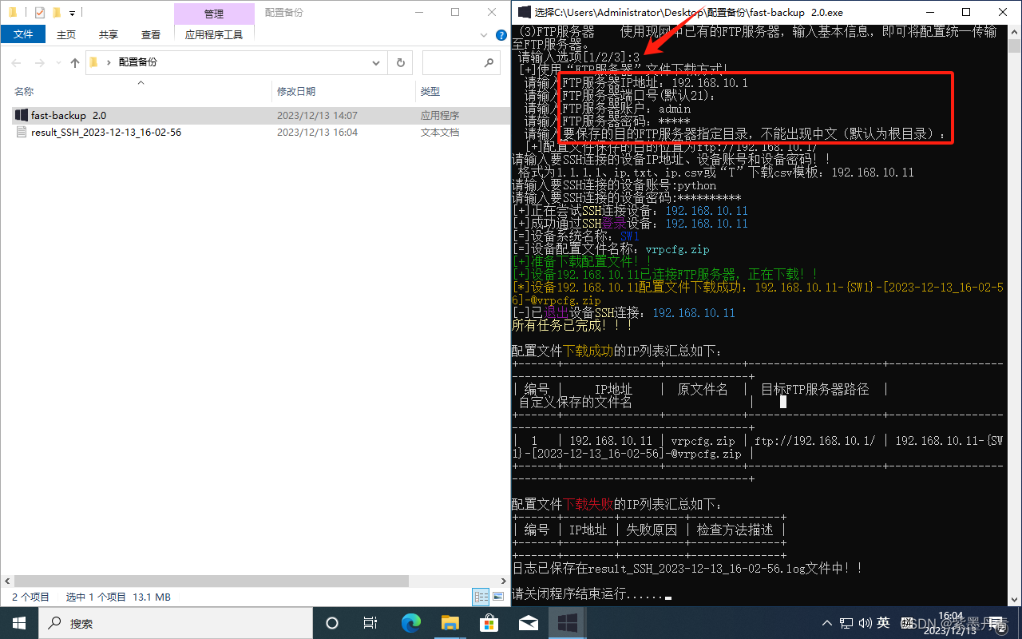This screenshot has width=1022, height=639.
Task: Click the fast-backup 2.0 file icon
Action: click(x=22, y=116)
